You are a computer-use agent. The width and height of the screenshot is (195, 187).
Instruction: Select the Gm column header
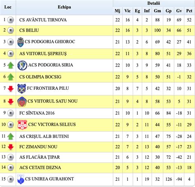click(157, 11)
